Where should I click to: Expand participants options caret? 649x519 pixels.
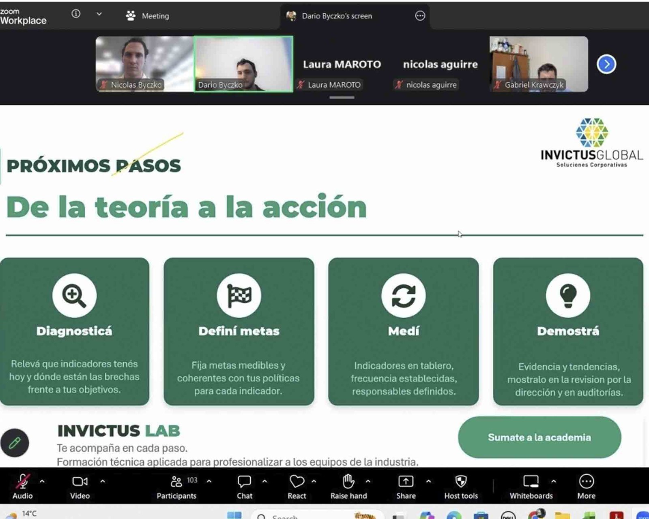209,481
